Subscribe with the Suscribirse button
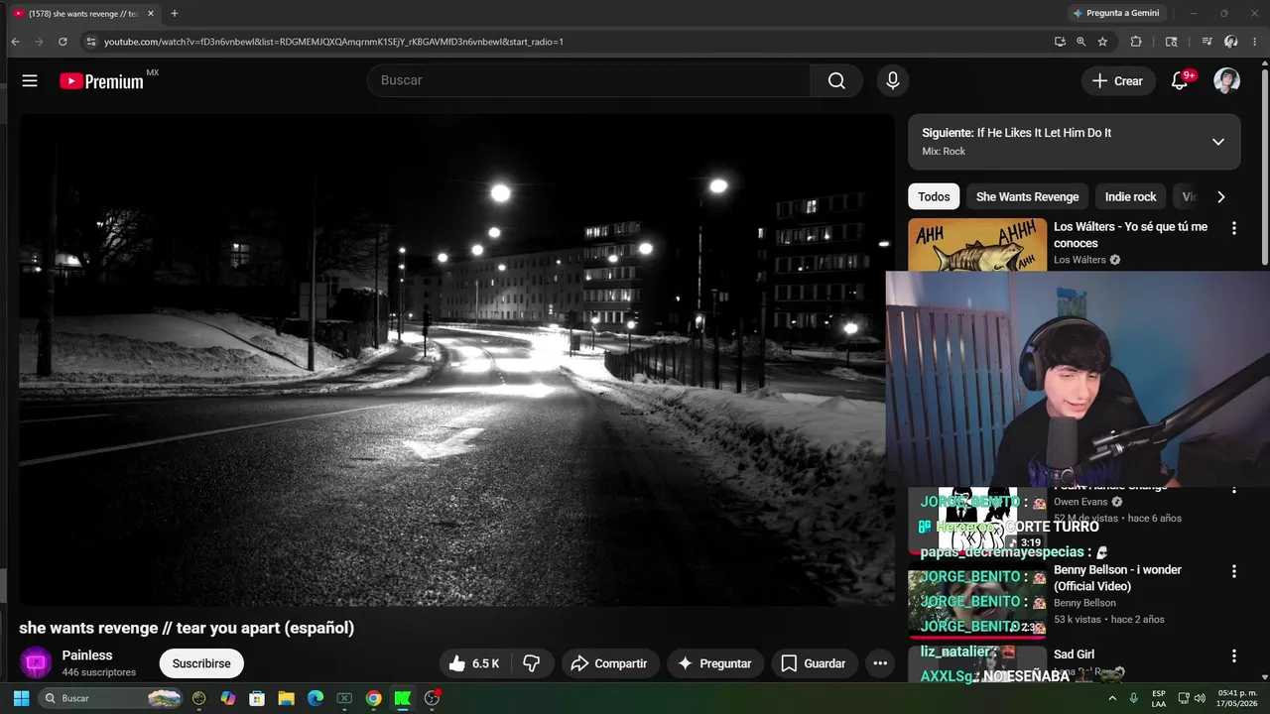The image size is (1270, 714). pyautogui.click(x=201, y=663)
